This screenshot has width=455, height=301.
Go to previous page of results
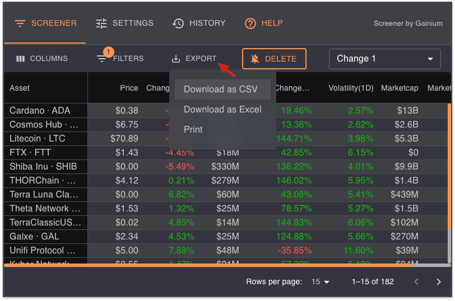click(416, 282)
